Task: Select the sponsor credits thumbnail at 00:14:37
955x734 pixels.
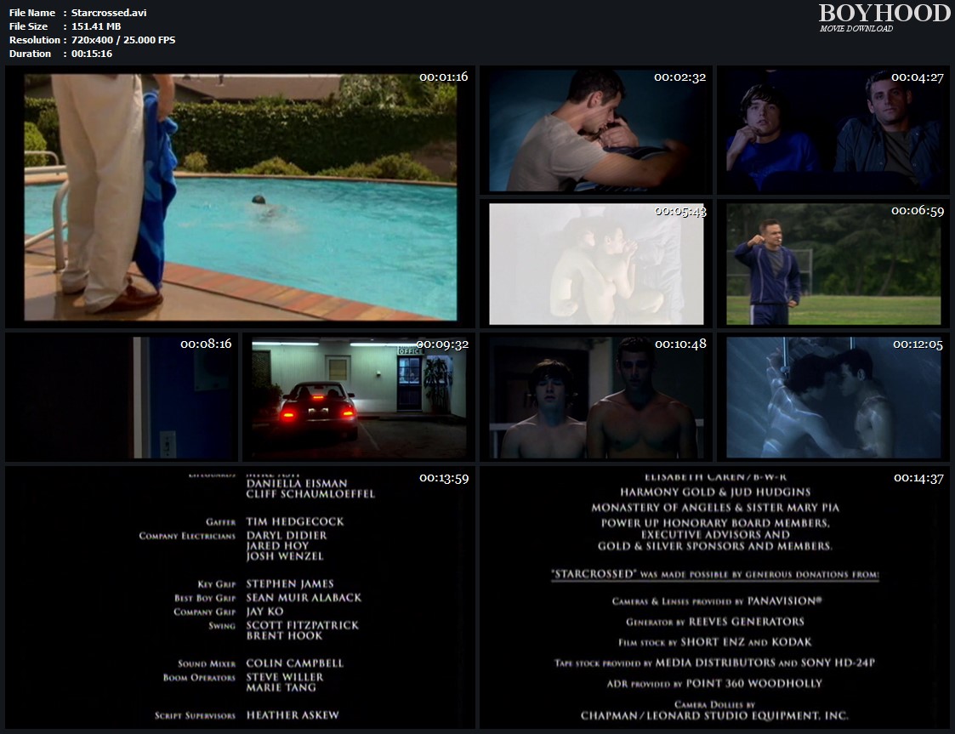Action: click(714, 595)
